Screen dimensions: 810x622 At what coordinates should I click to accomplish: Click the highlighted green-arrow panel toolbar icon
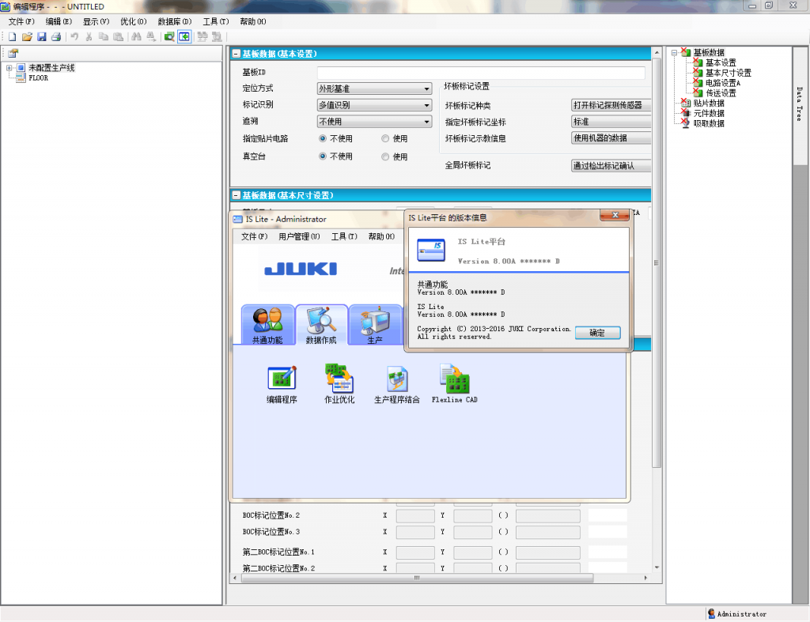[184, 36]
